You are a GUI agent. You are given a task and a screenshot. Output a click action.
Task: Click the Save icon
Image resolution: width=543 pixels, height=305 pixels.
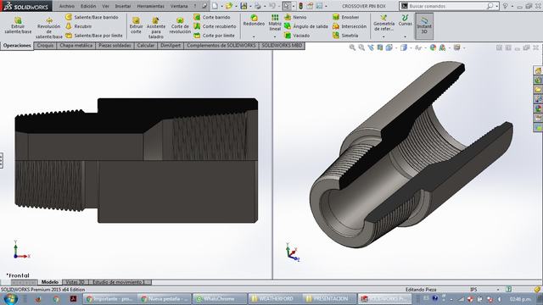(244, 6)
